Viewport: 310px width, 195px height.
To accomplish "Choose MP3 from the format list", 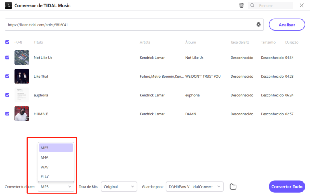I will pyautogui.click(x=56, y=148).
